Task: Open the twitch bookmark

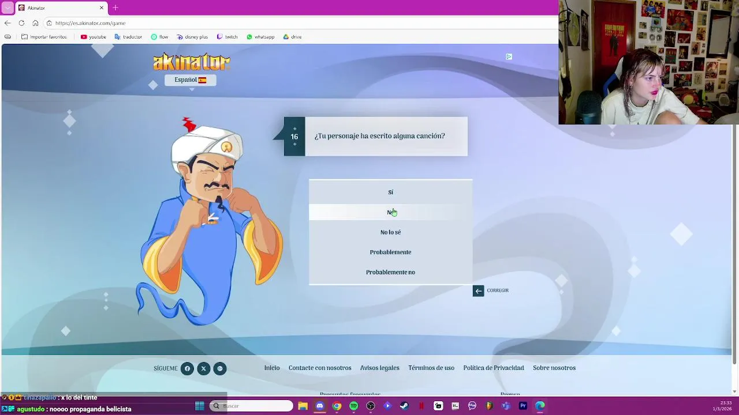Action: click(x=227, y=37)
